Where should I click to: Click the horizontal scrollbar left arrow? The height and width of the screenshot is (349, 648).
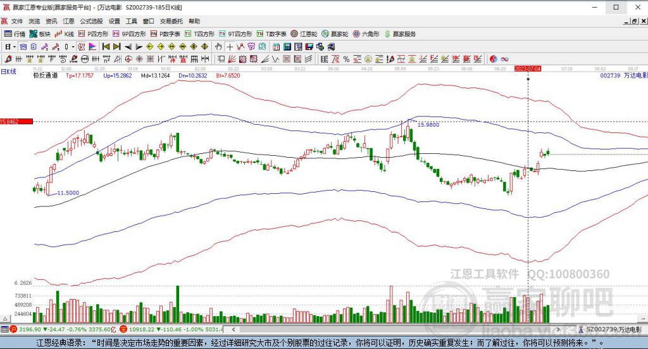(x=234, y=329)
